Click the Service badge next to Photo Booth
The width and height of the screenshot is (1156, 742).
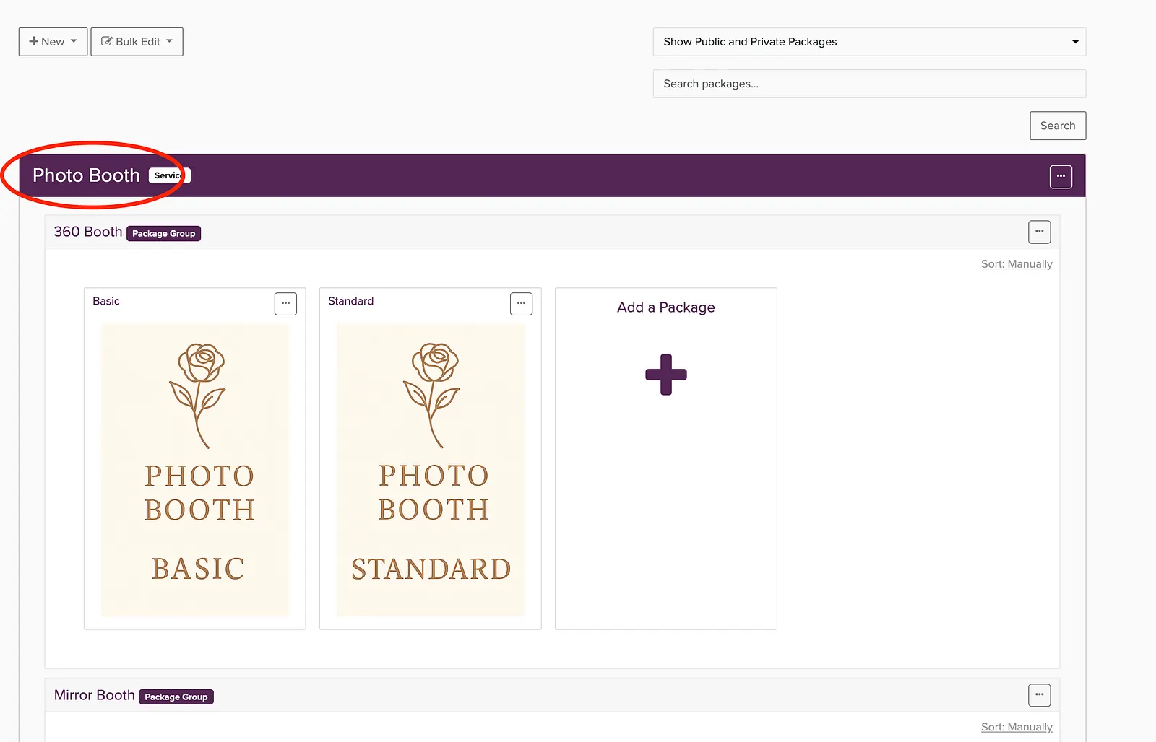(x=169, y=175)
